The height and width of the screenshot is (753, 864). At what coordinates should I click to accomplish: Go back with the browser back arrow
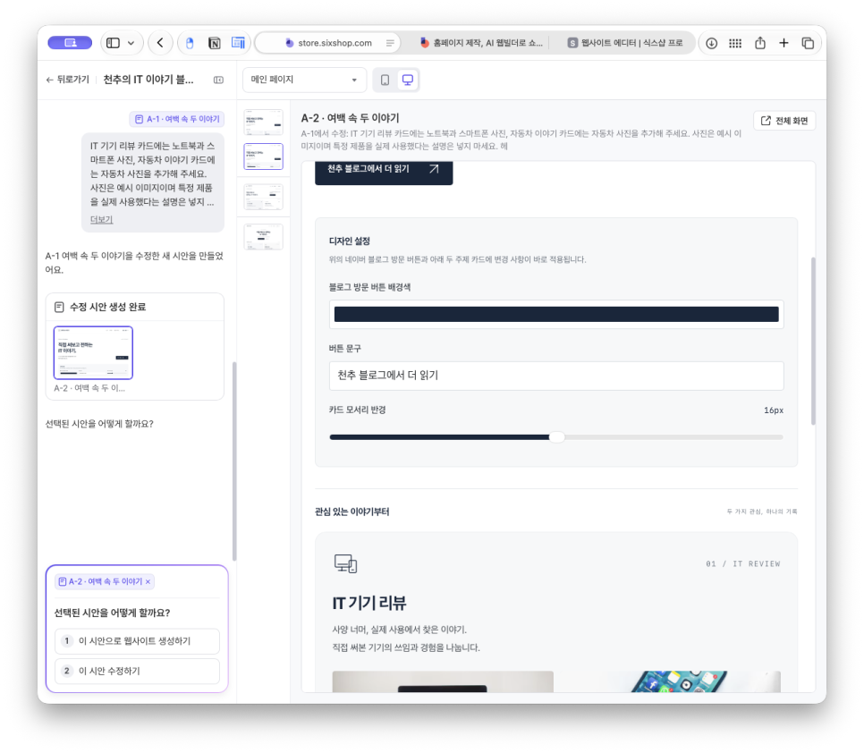(160, 43)
